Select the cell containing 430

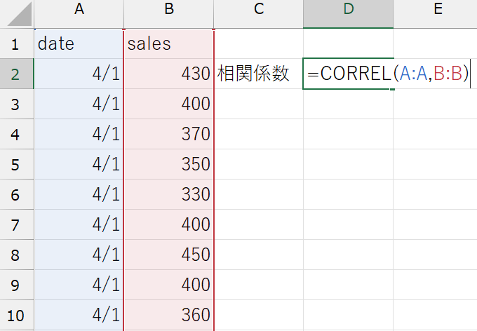[168, 74]
